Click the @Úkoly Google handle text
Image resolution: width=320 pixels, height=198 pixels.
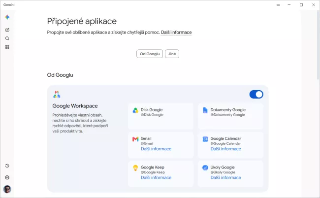223,172
